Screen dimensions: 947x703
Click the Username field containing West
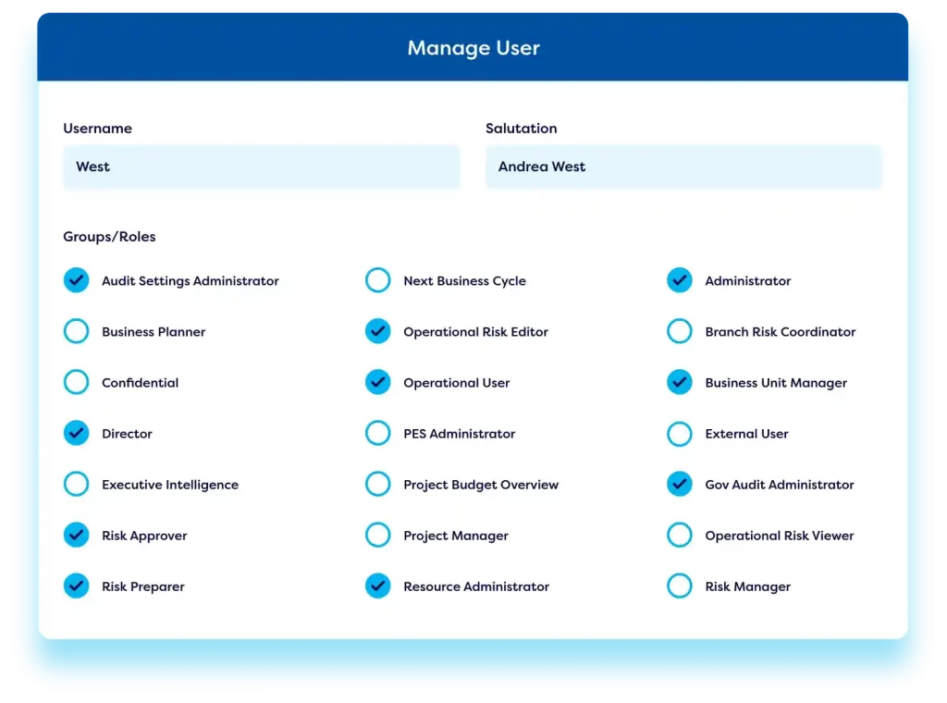(261, 167)
